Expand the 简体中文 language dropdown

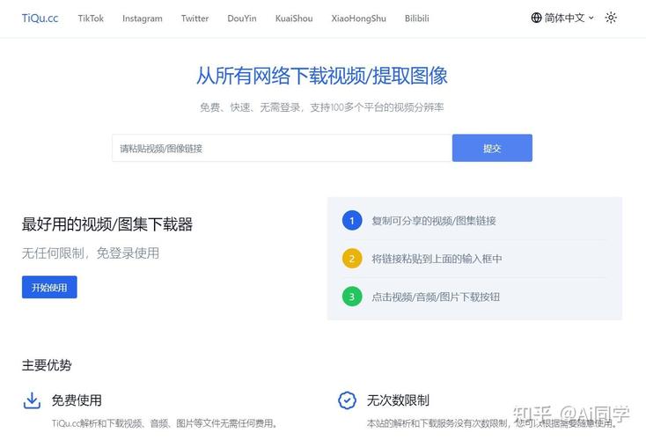click(x=569, y=18)
